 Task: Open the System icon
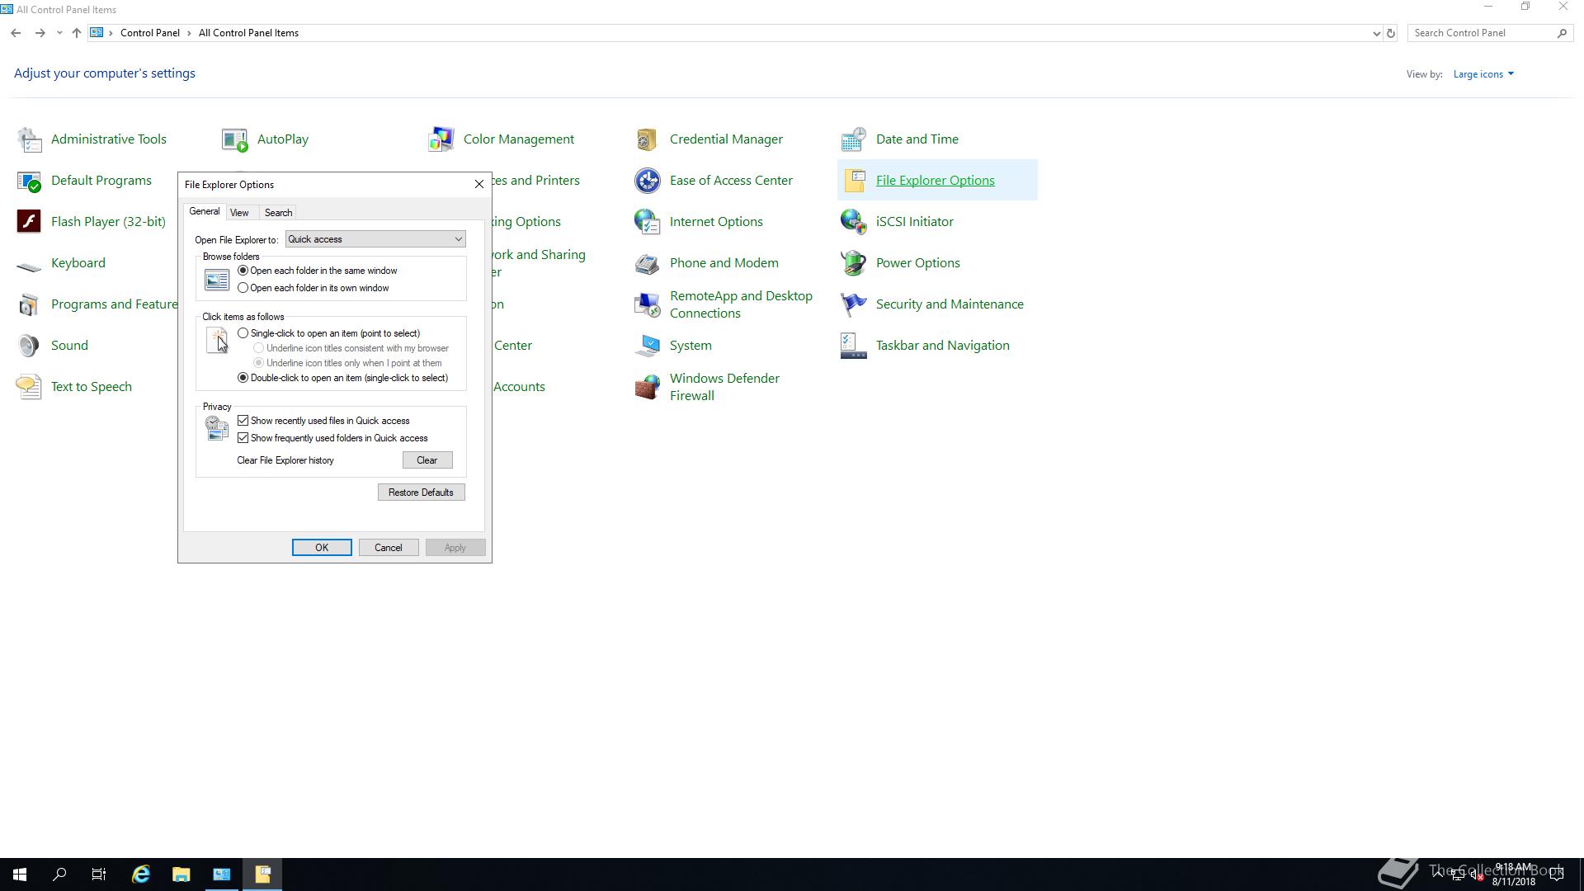pos(648,346)
